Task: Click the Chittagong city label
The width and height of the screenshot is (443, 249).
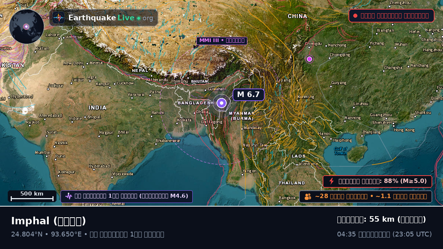Action: click(x=212, y=122)
